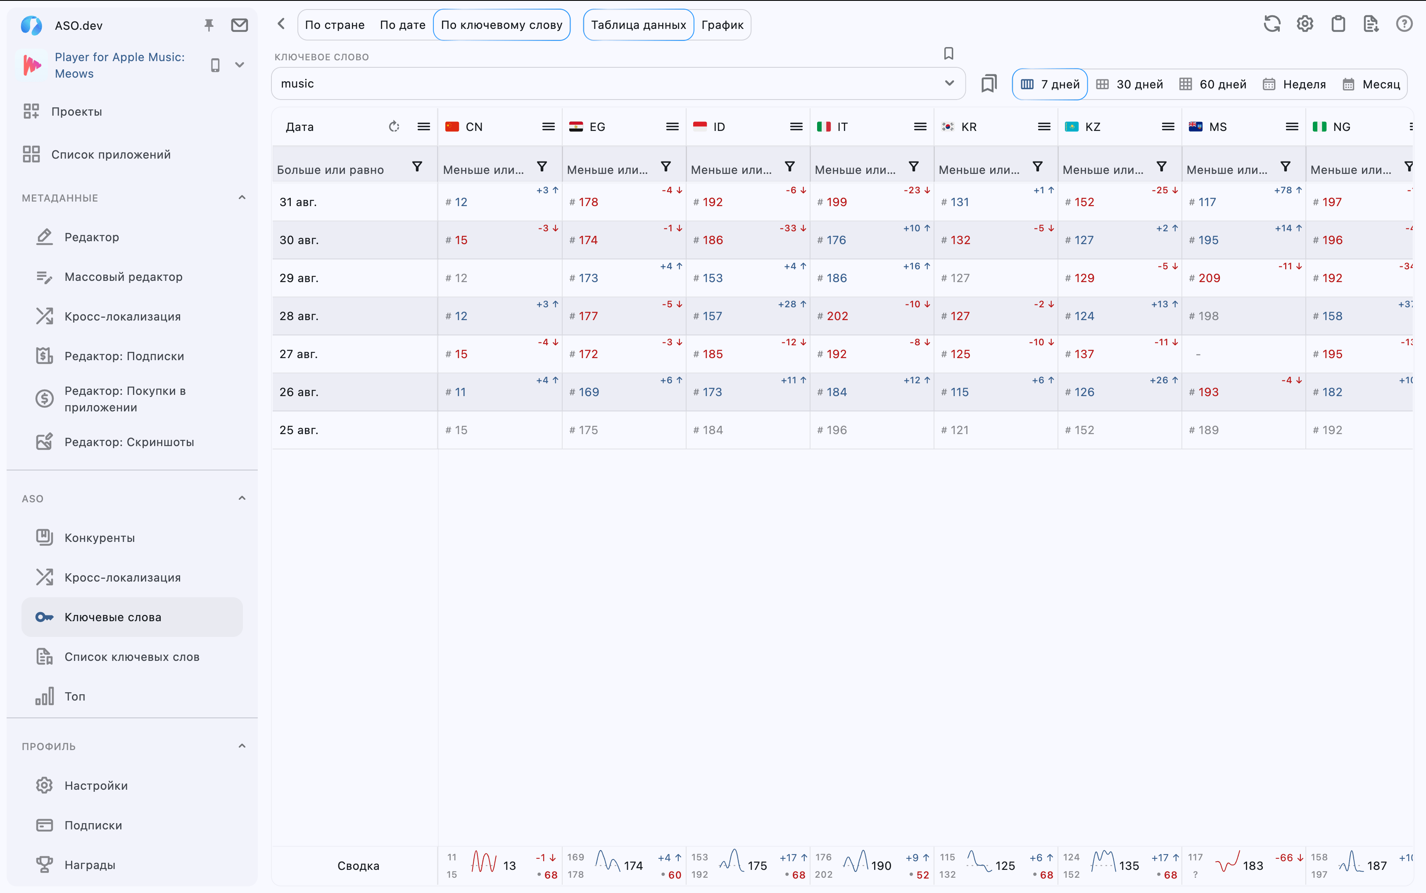Viewport: 1426px width, 893px height.
Task: Click the По ключевому слову tab
Action: pos(501,25)
